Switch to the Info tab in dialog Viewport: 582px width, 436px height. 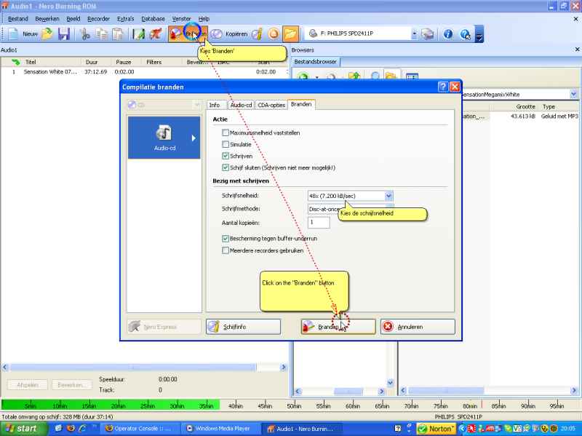pyautogui.click(x=215, y=105)
